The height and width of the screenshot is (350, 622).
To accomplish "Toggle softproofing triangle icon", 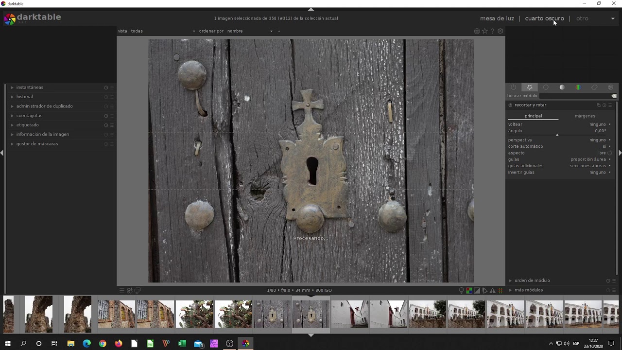I will (484, 291).
